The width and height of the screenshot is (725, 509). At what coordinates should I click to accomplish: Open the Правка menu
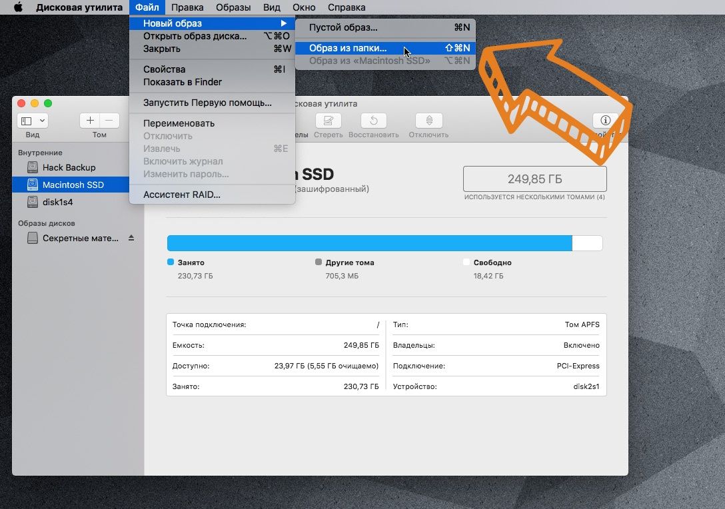(x=187, y=7)
